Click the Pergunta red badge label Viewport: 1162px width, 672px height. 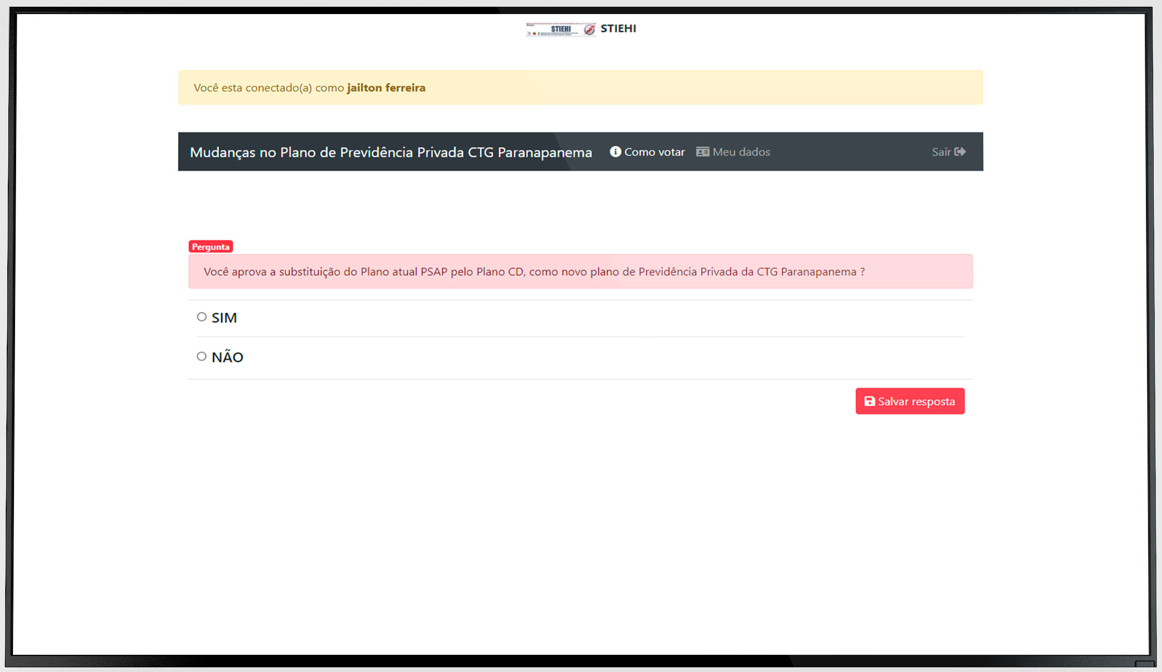click(210, 247)
